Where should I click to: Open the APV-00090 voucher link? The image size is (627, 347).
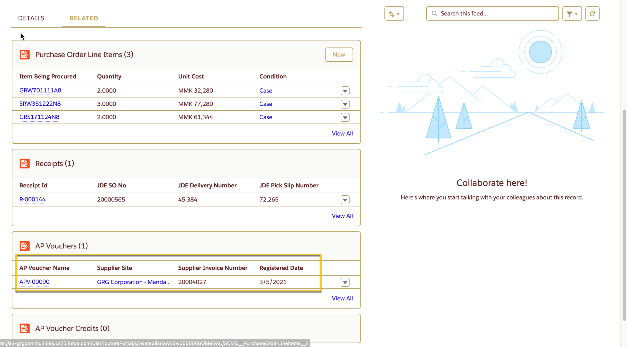point(34,282)
